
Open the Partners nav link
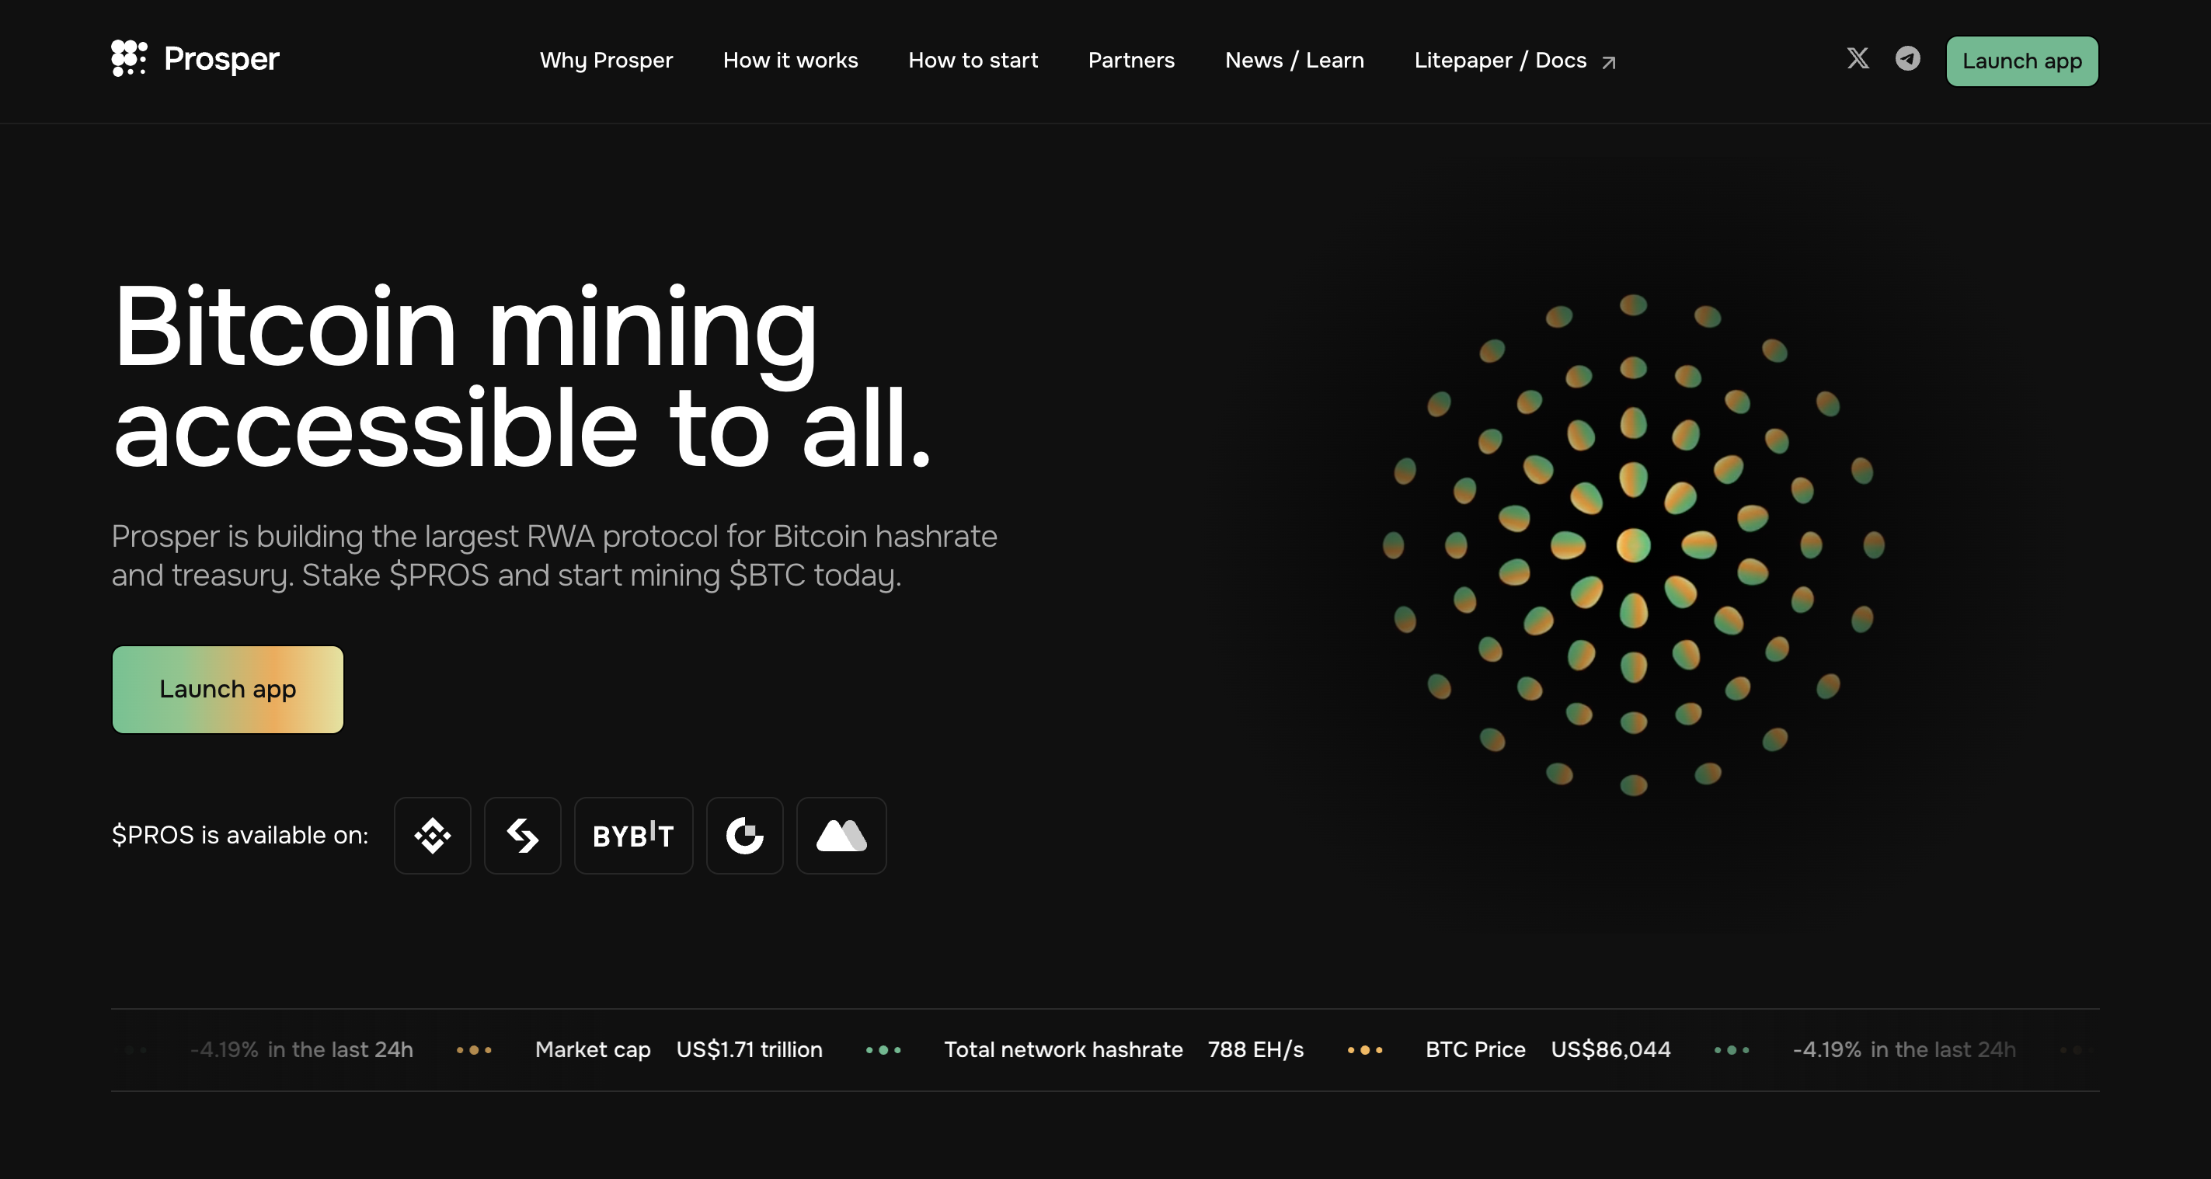click(x=1131, y=60)
